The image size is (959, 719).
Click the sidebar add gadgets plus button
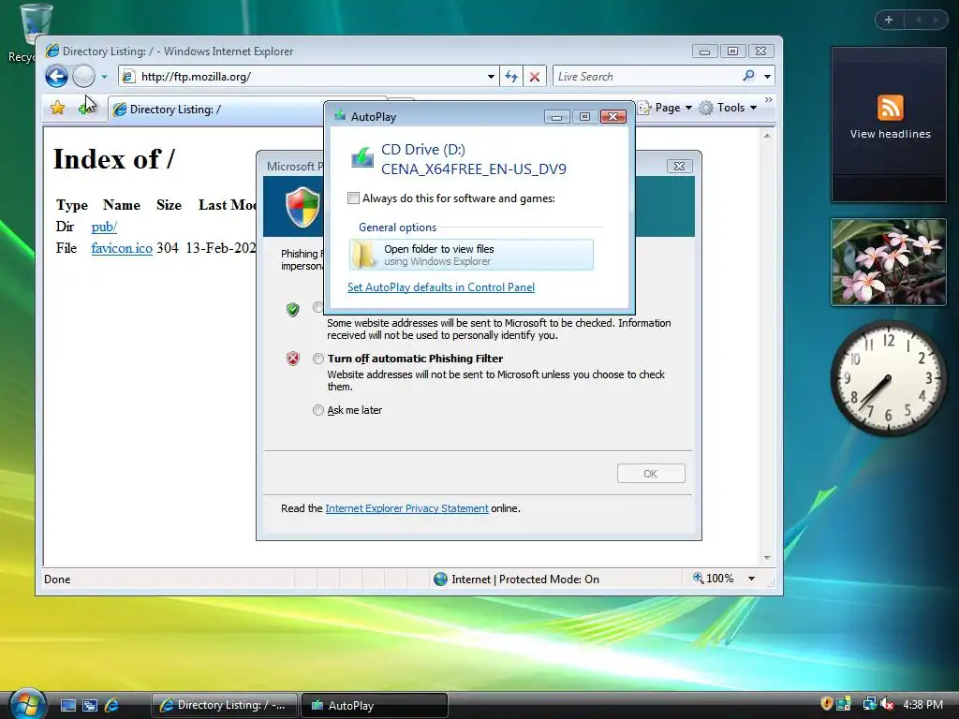(889, 20)
